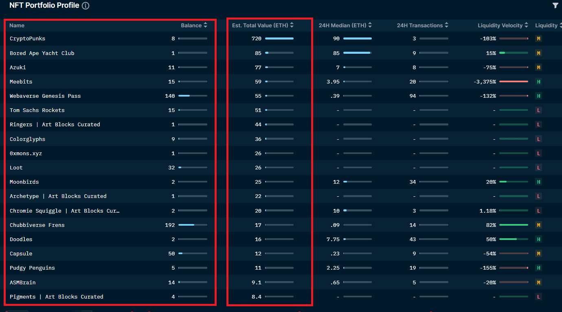Sort by Liquidity Velocity arrows

point(526,25)
